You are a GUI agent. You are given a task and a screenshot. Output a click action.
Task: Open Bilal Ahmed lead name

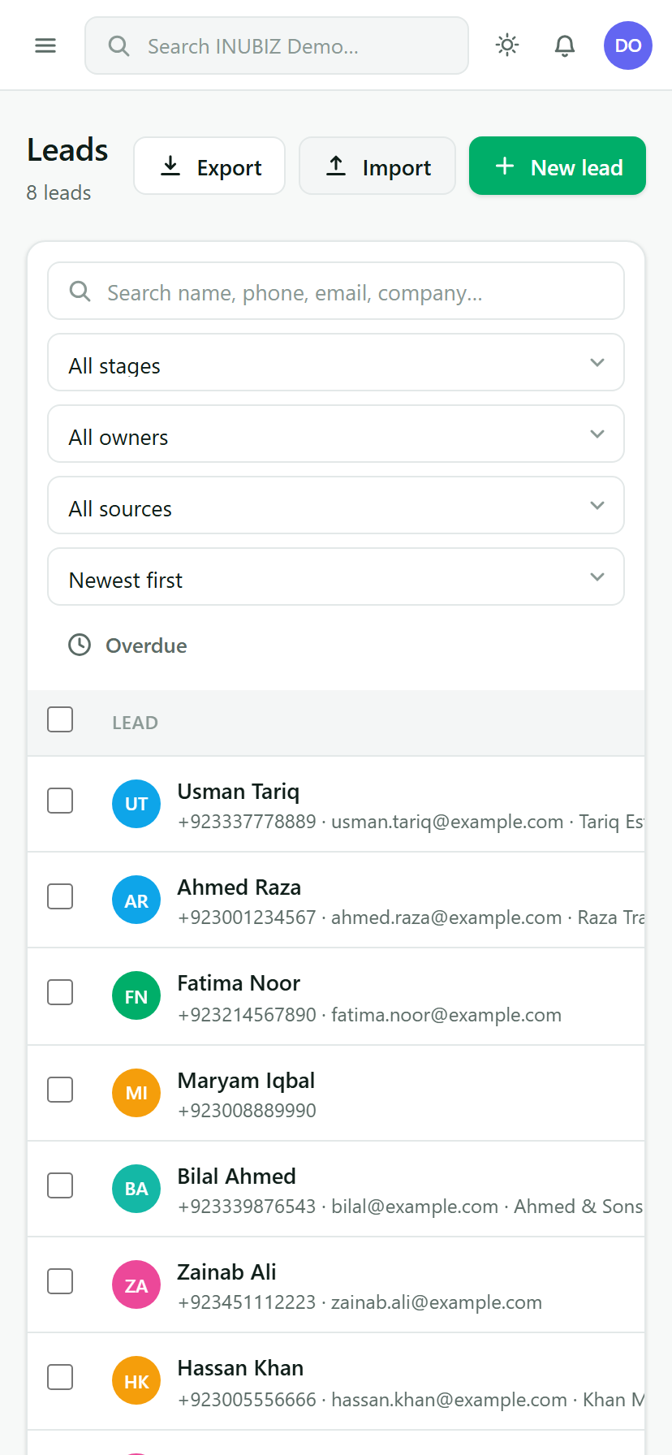coord(237,1176)
